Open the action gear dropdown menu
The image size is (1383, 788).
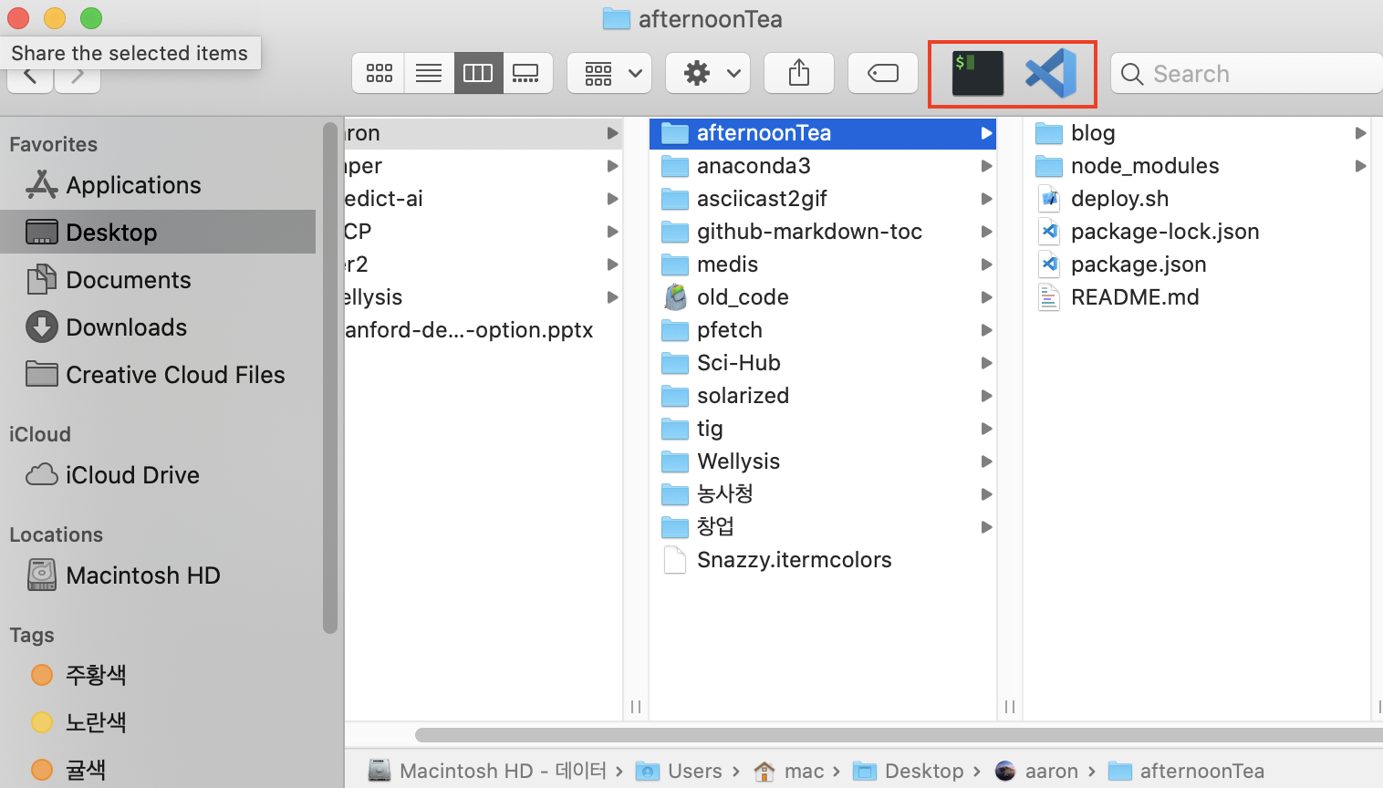pos(707,72)
